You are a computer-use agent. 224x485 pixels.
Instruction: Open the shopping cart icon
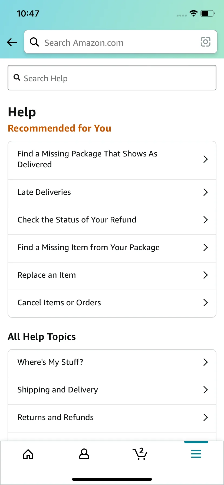tap(140, 454)
